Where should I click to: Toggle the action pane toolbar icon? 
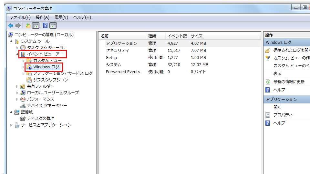click(53, 25)
